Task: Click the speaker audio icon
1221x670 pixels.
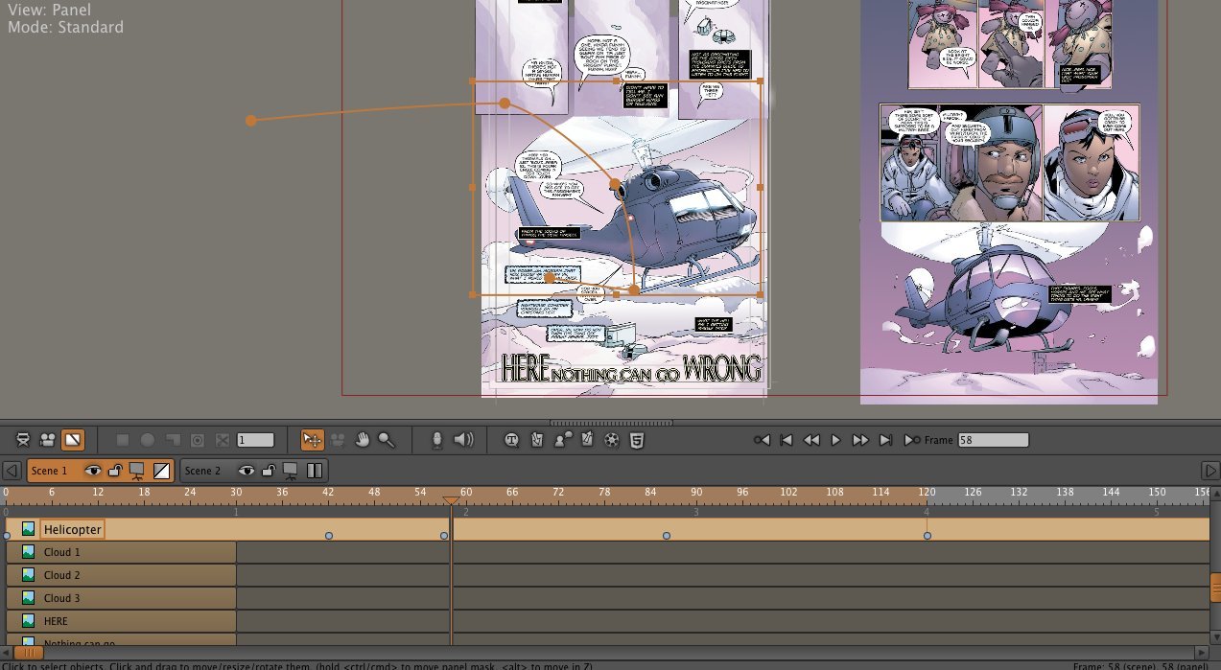Action: point(463,439)
